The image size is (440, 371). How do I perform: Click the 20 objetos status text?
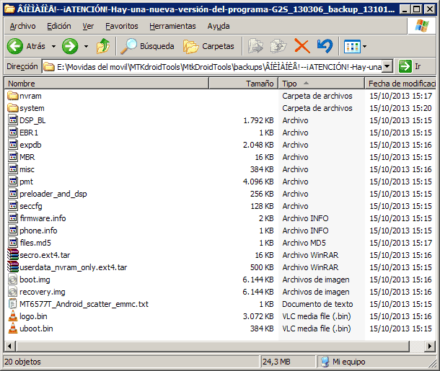click(x=23, y=362)
